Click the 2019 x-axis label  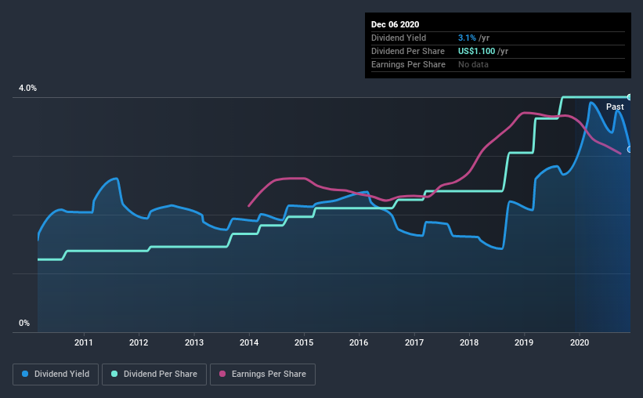click(x=524, y=342)
